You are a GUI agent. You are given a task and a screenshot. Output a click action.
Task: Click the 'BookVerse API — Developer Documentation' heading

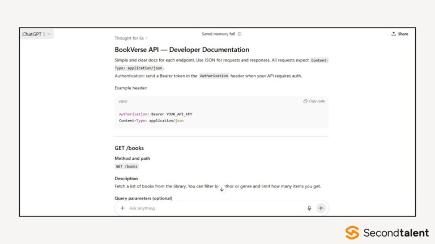(x=182, y=50)
